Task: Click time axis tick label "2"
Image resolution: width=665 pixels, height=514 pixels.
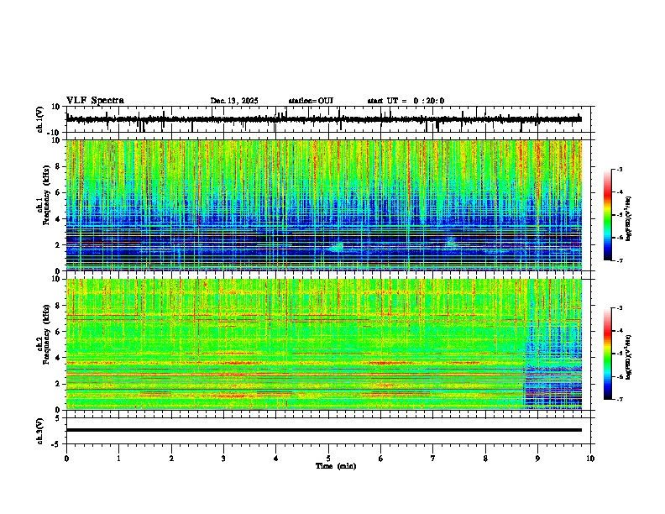Action: click(x=171, y=459)
